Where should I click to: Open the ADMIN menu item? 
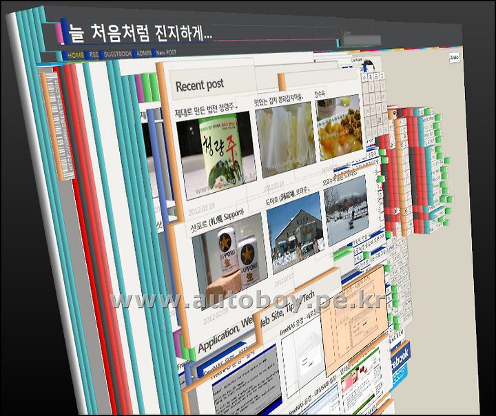[x=144, y=54]
